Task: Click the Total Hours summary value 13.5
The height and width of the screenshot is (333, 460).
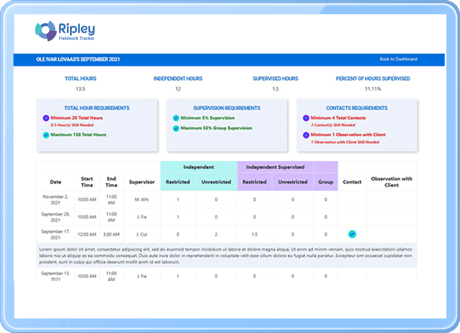Action: coord(80,89)
